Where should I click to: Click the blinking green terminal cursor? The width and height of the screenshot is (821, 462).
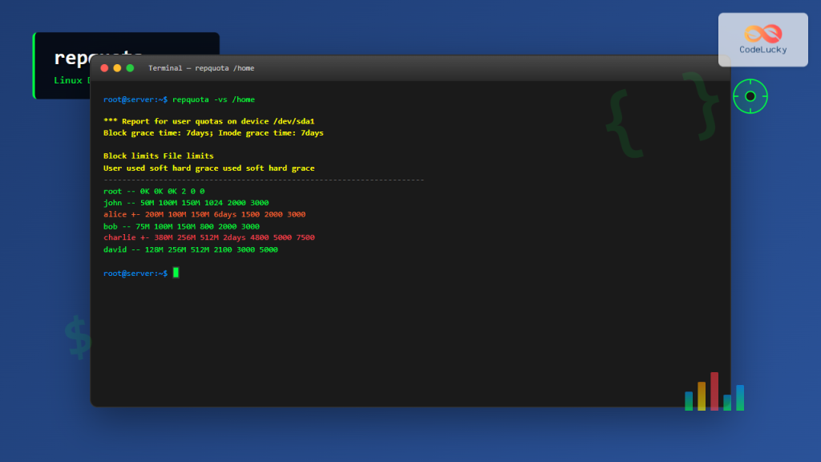coord(174,272)
